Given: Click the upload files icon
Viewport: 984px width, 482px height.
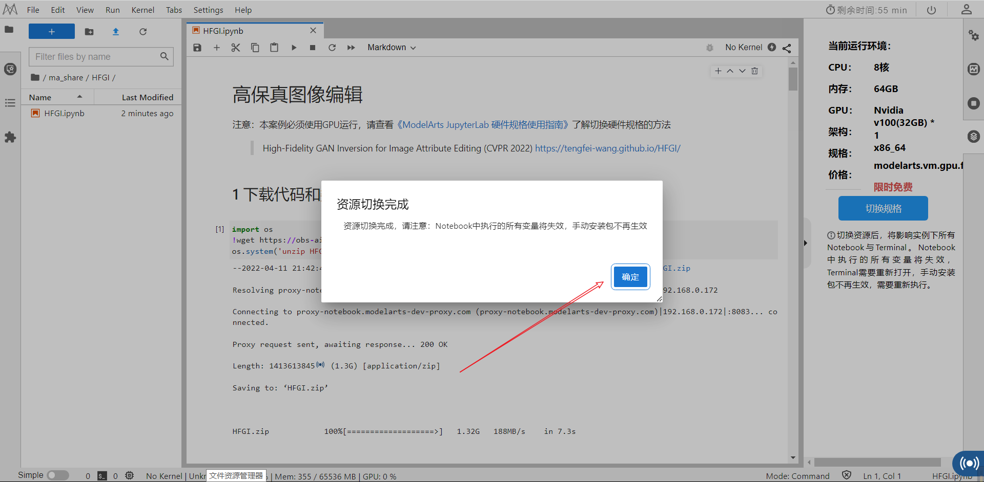Looking at the screenshot, I should click(x=116, y=32).
